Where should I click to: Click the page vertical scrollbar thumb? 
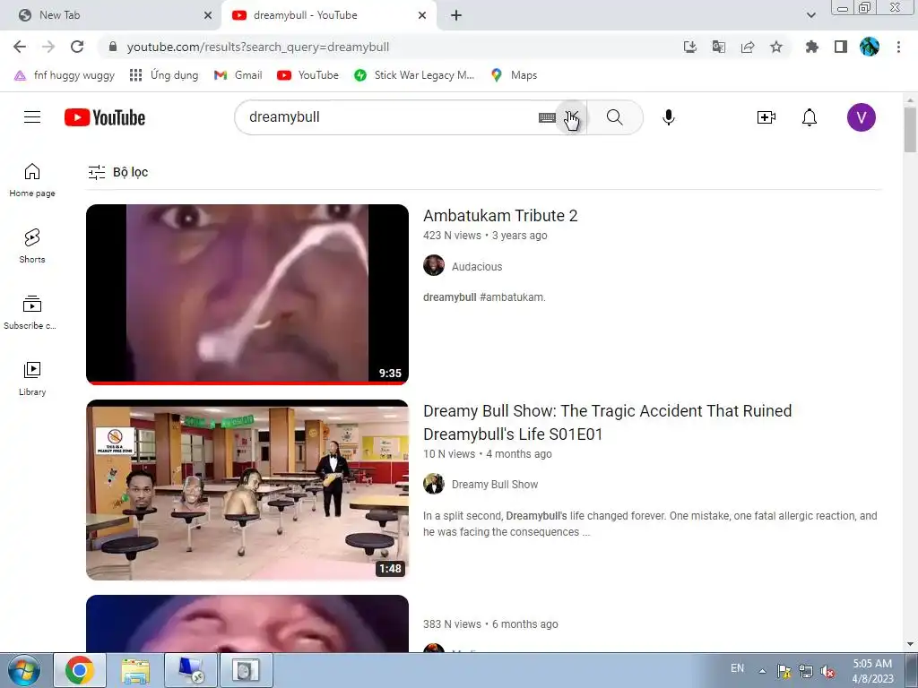pos(910,129)
